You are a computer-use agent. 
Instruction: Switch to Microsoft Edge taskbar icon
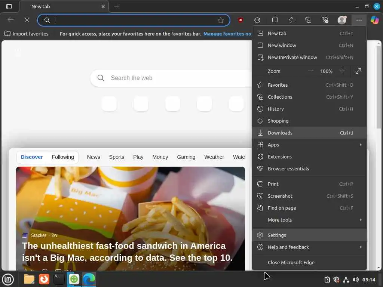pyautogui.click(x=89, y=279)
